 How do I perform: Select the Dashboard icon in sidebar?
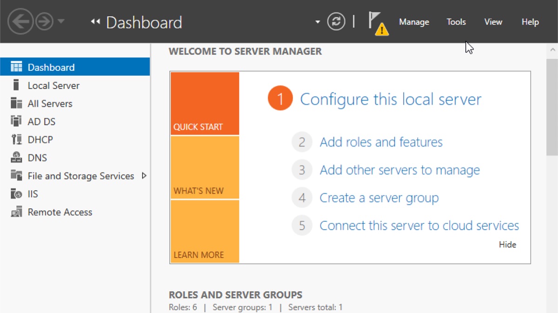[x=16, y=67]
